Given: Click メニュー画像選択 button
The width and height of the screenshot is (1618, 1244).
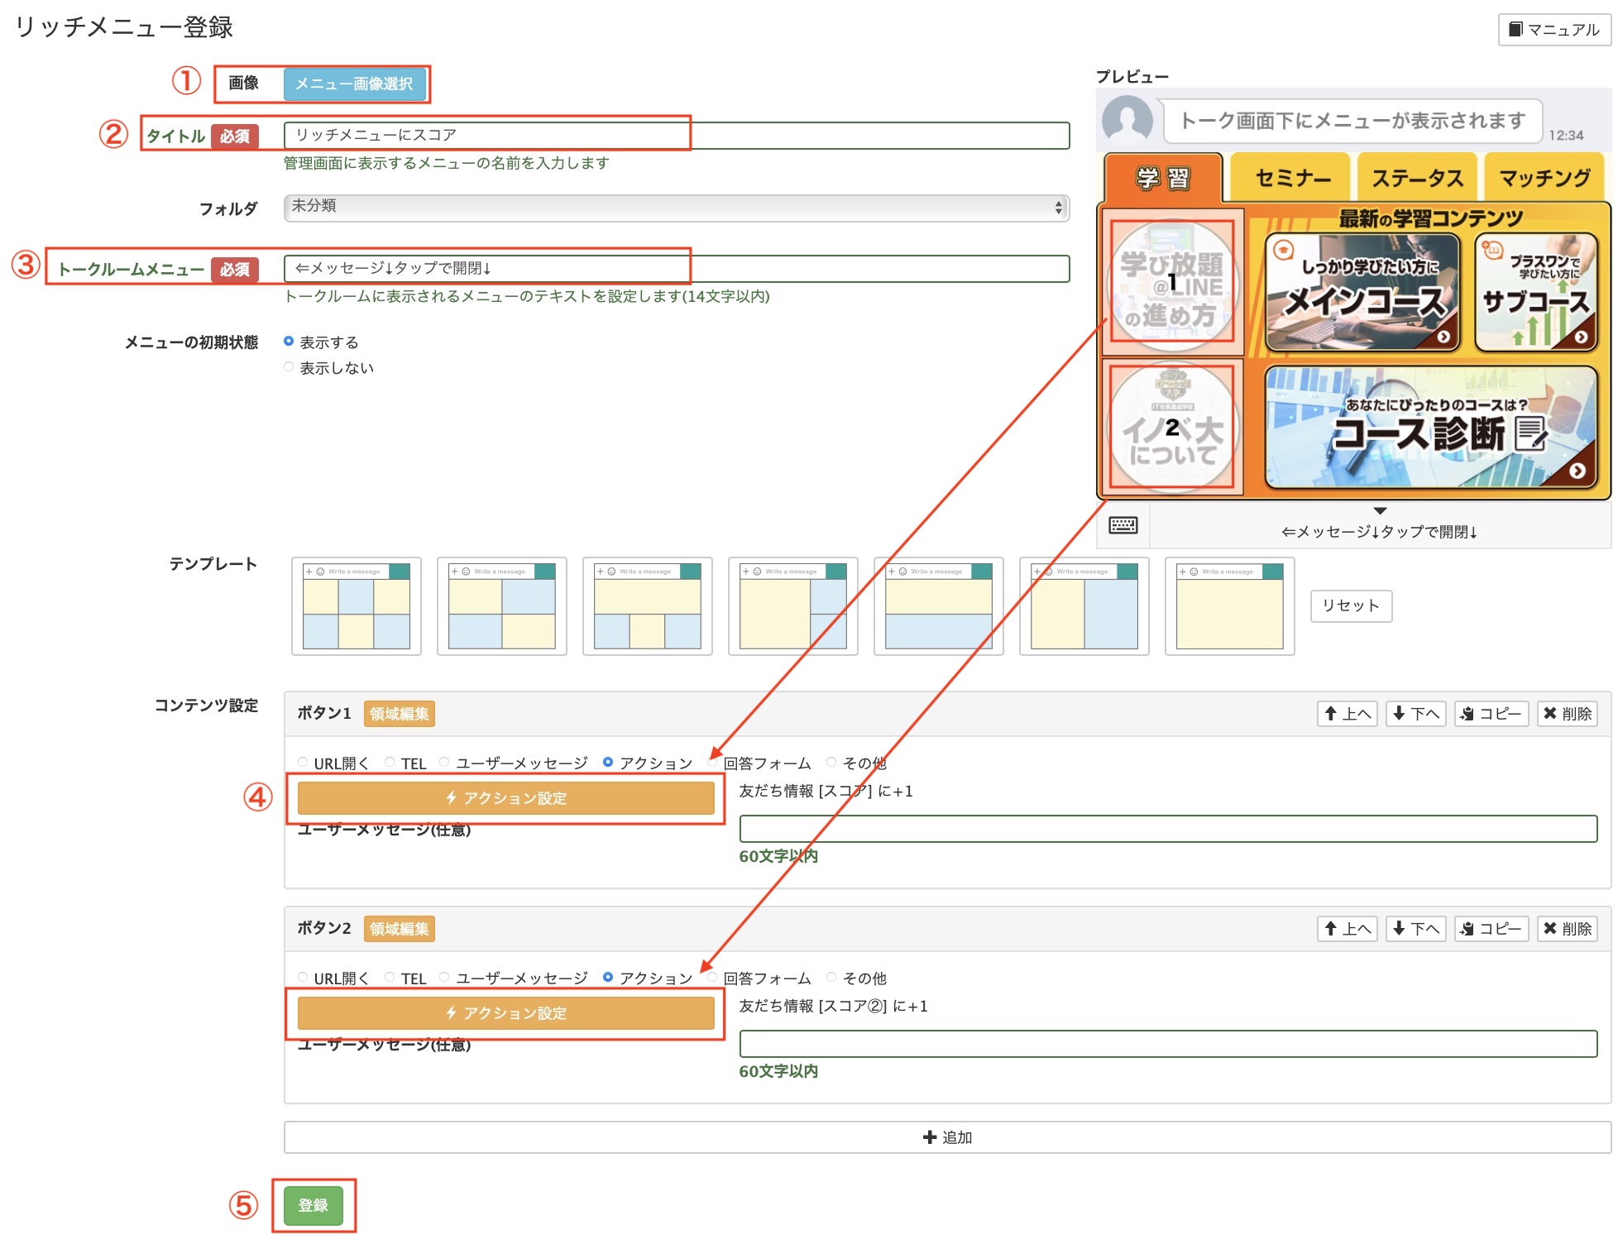Looking at the screenshot, I should (x=354, y=84).
